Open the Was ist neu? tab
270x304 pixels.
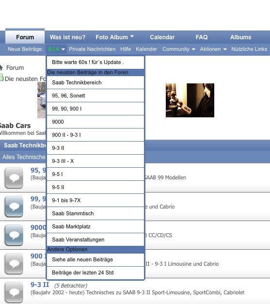click(x=67, y=37)
